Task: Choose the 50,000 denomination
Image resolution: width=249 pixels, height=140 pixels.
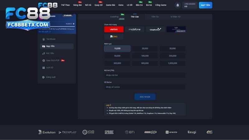Action: click(117, 56)
